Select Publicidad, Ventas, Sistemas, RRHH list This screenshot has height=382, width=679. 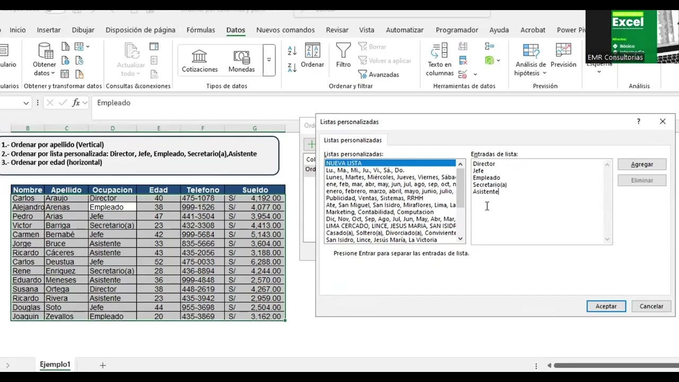click(x=390, y=198)
